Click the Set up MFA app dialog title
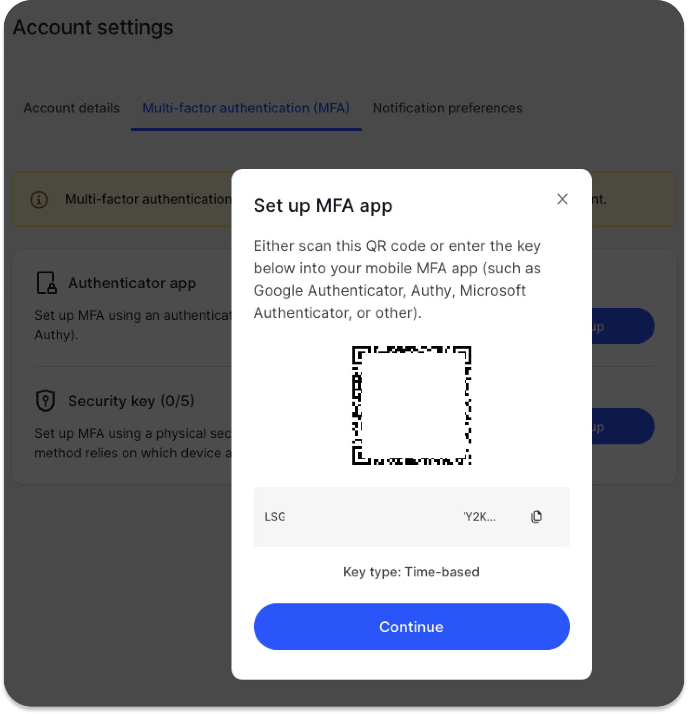 click(323, 205)
